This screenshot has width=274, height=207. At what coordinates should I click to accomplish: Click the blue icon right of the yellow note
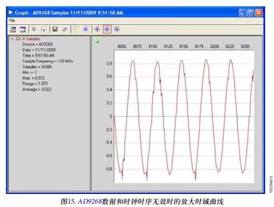85,29
